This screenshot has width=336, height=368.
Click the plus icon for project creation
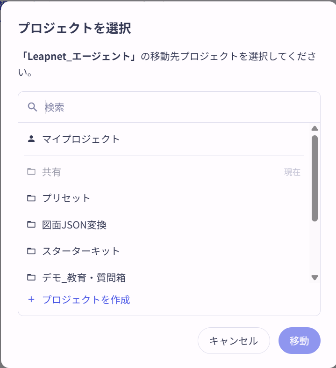(x=31, y=300)
